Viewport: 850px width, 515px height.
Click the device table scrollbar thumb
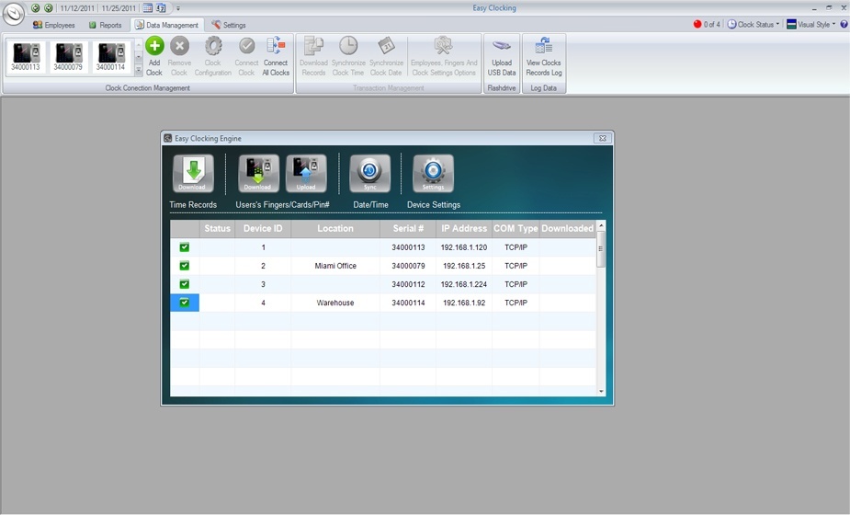[x=601, y=249]
